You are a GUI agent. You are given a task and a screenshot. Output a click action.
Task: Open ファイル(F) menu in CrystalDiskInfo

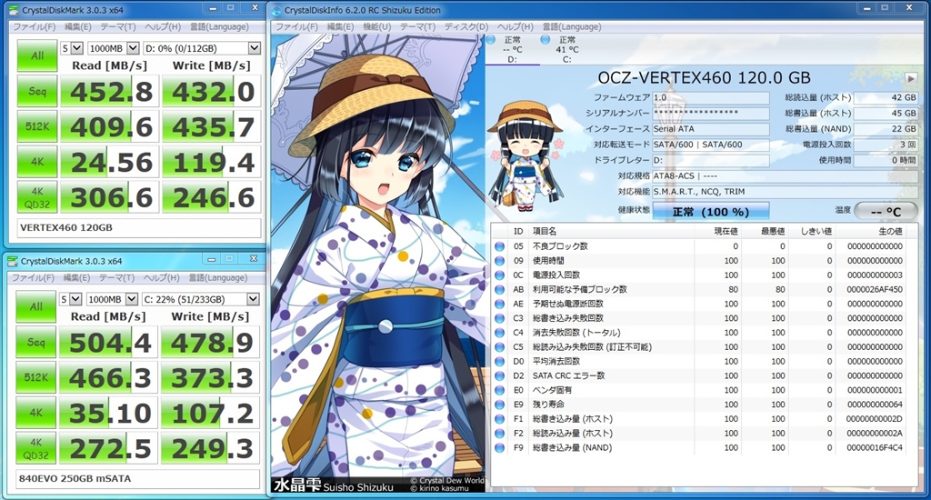click(x=296, y=26)
